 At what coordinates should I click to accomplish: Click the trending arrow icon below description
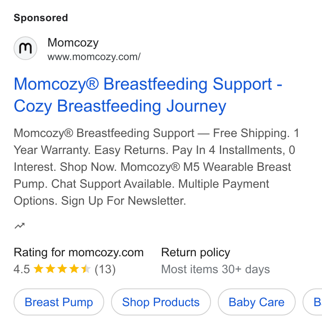[x=19, y=226]
